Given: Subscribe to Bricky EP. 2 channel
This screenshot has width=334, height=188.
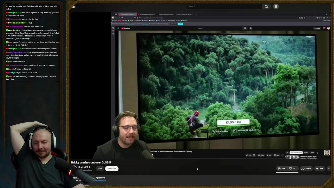Looking at the screenshot, I should point(112,168).
